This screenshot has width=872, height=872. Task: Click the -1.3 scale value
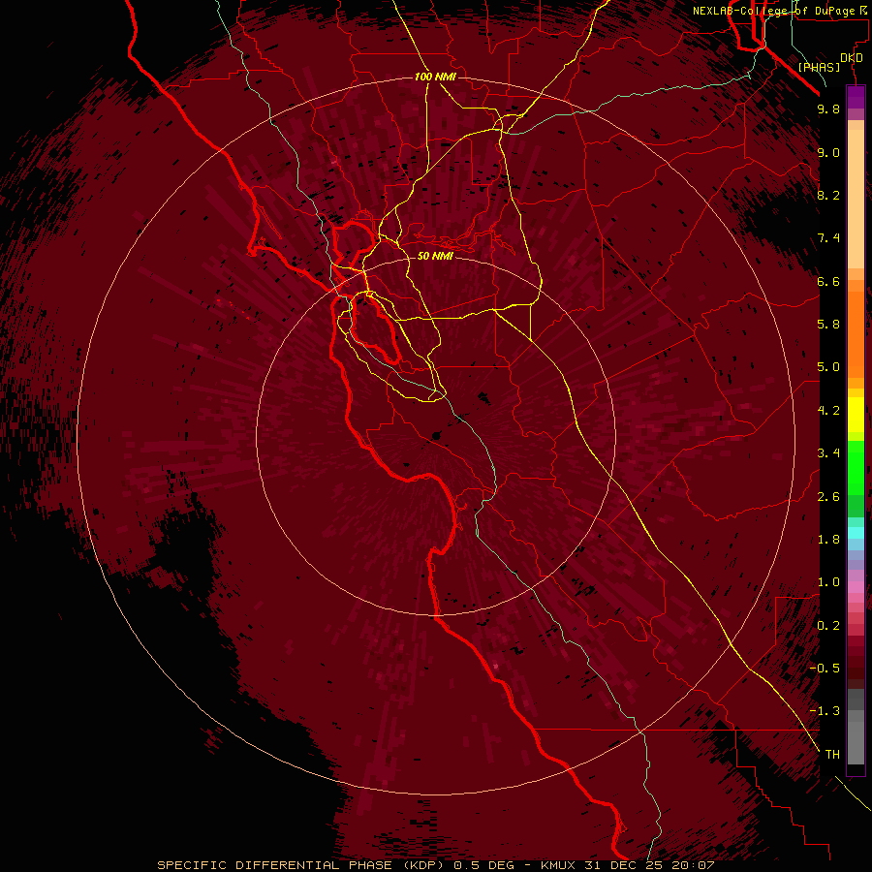click(x=825, y=711)
